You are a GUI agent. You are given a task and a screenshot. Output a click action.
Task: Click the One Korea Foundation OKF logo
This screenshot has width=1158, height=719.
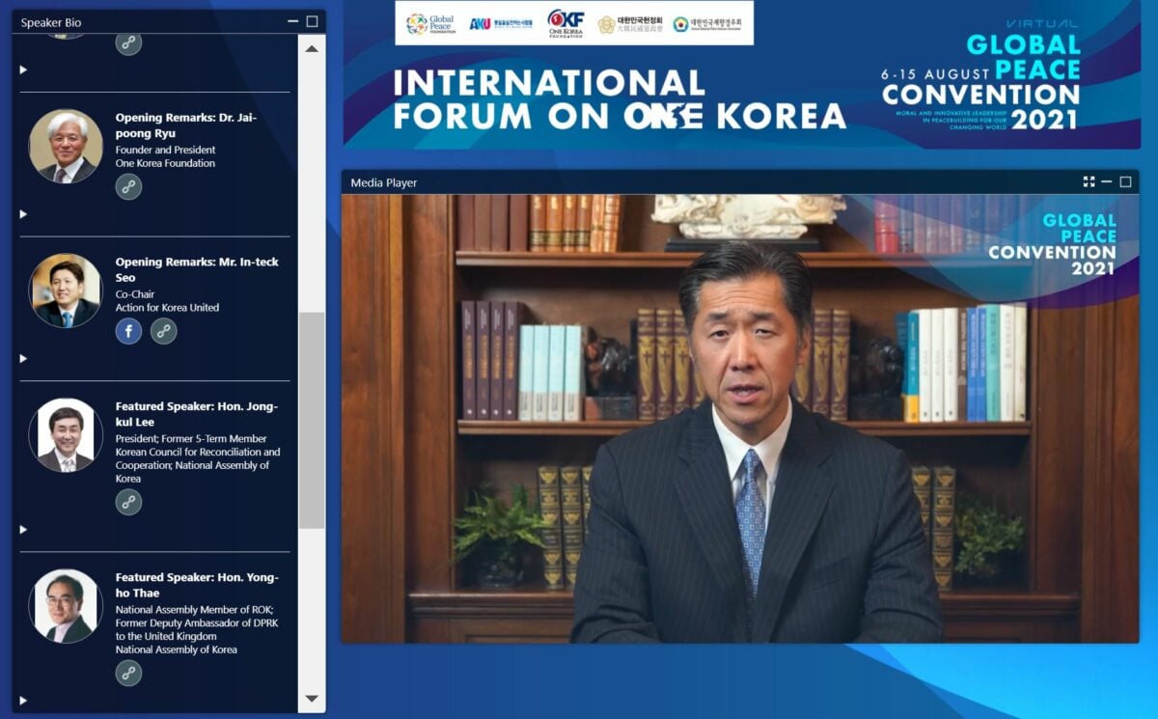point(565,23)
